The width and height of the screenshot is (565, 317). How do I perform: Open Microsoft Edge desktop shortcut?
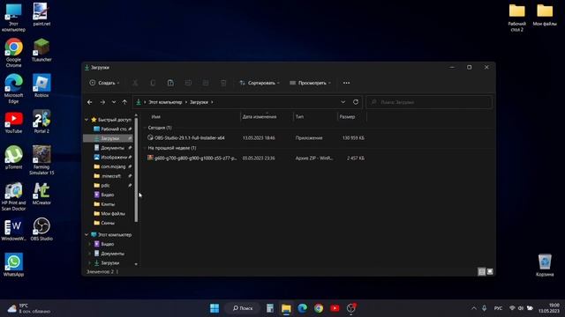14,89
